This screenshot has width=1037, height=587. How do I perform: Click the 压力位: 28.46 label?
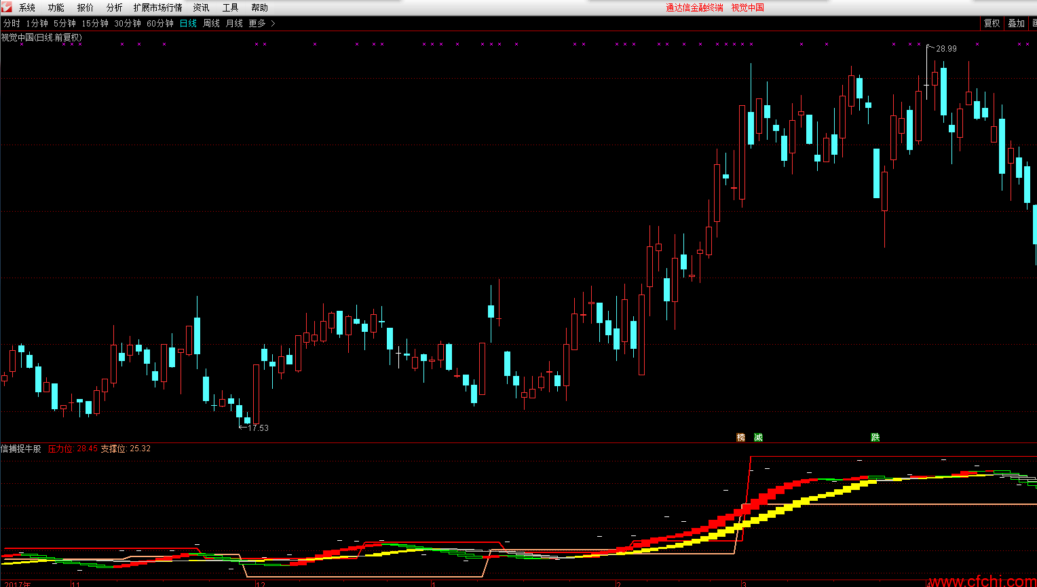point(73,449)
